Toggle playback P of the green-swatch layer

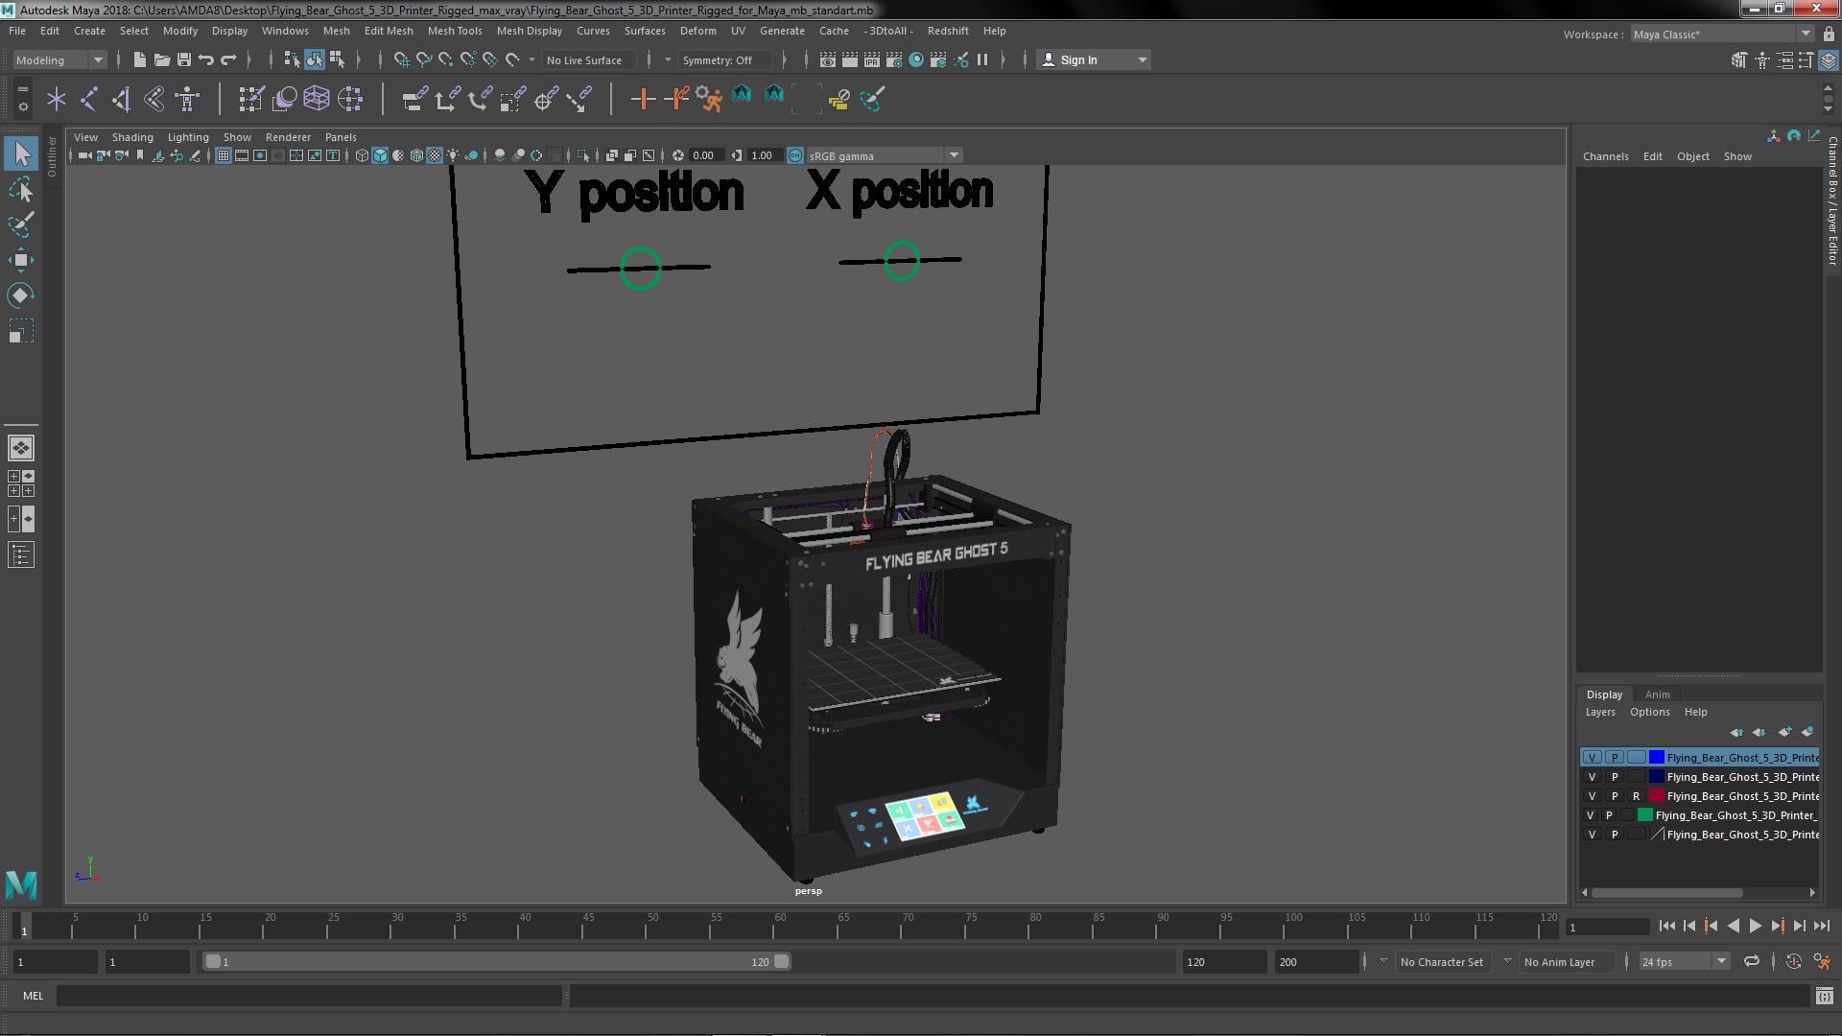[1609, 815]
